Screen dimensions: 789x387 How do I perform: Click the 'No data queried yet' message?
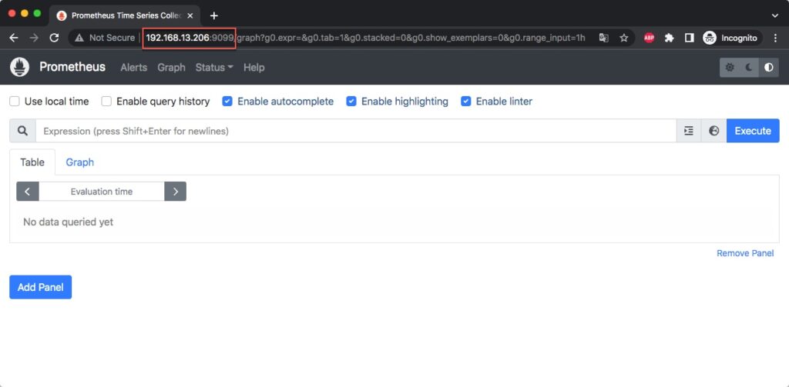69,222
